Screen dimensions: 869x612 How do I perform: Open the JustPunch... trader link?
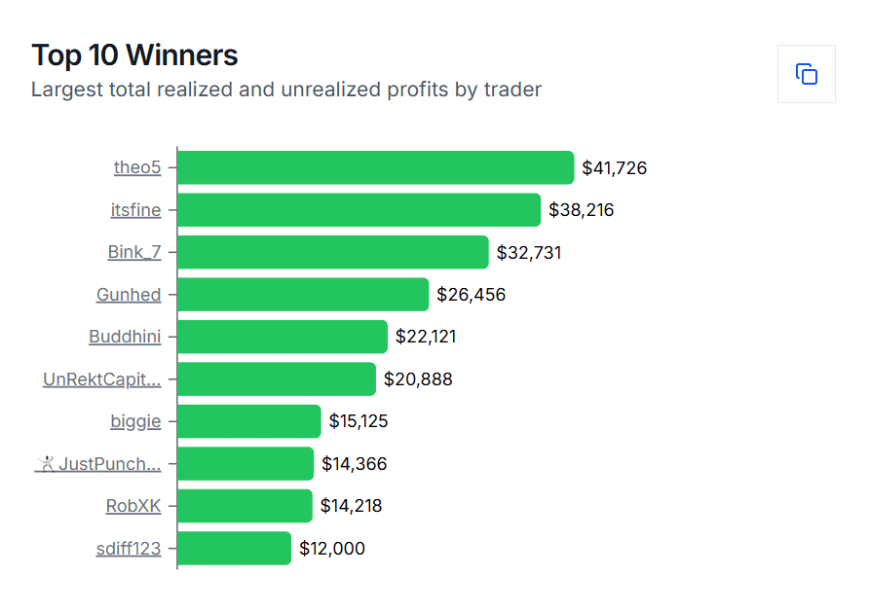point(98,463)
